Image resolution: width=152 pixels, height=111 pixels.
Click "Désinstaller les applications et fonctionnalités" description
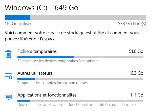point(77,105)
